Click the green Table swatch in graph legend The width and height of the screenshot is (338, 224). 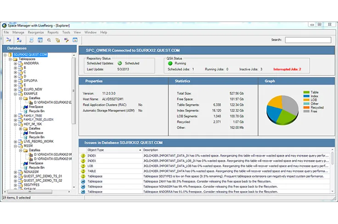click(x=306, y=93)
